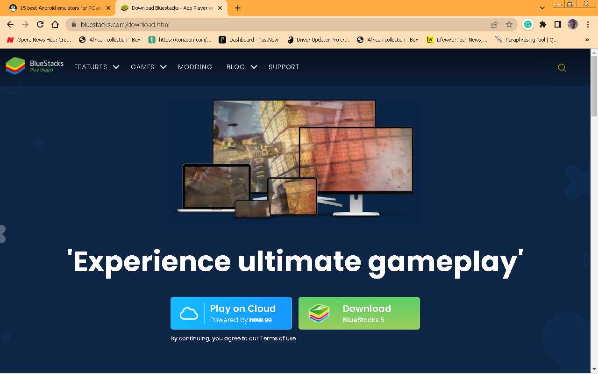
Task: Open the Grammarly extension icon
Action: (528, 24)
